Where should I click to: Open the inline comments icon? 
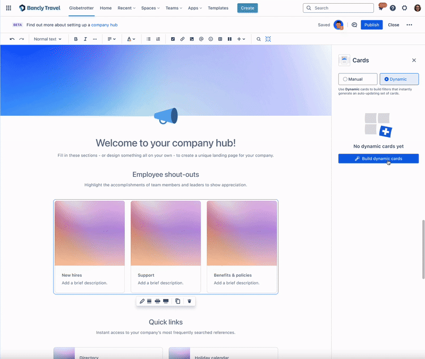coord(354,25)
